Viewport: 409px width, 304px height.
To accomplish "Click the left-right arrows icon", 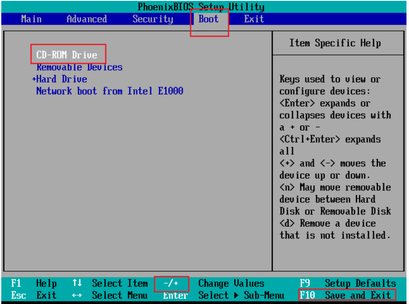I will coord(77,296).
